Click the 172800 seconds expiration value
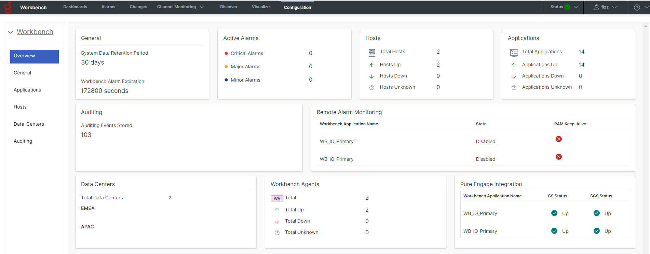Image resolution: width=650 pixels, height=254 pixels. point(105,91)
